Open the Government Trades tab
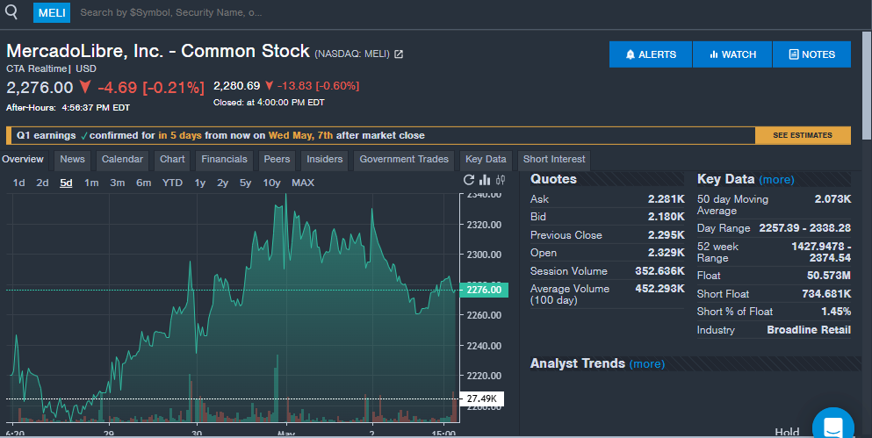872x438 pixels. pyautogui.click(x=404, y=160)
